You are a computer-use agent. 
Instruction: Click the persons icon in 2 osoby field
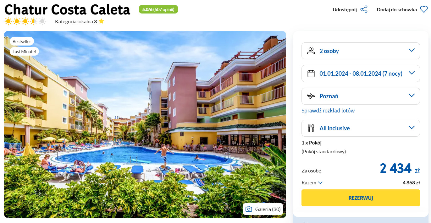pos(311,51)
